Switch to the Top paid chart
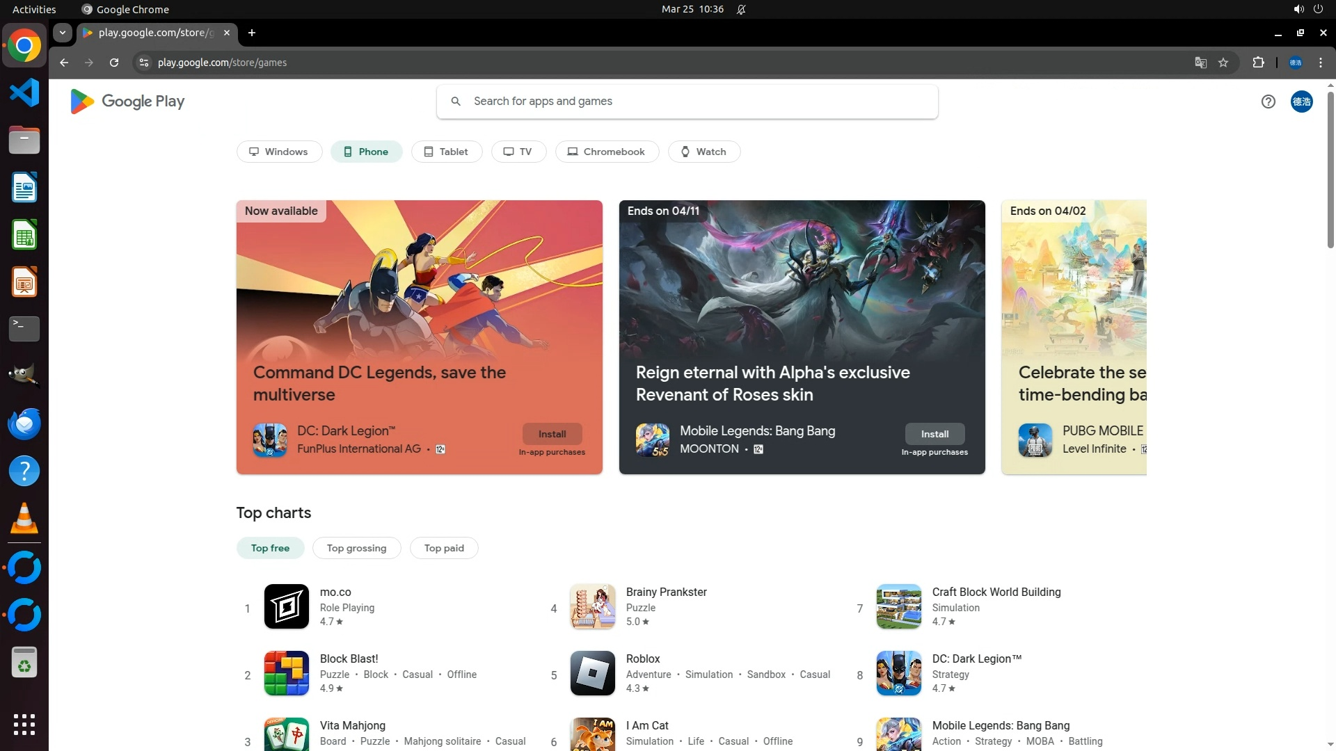Image resolution: width=1336 pixels, height=751 pixels. tap(443, 548)
